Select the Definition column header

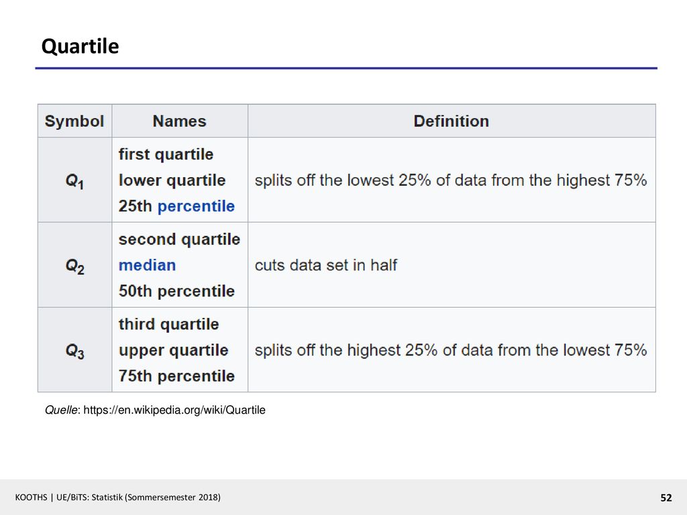pyautogui.click(x=452, y=121)
